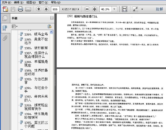166x130 pixels.
Task: Click the page number field showing 806
Action: click(x=55, y=9)
